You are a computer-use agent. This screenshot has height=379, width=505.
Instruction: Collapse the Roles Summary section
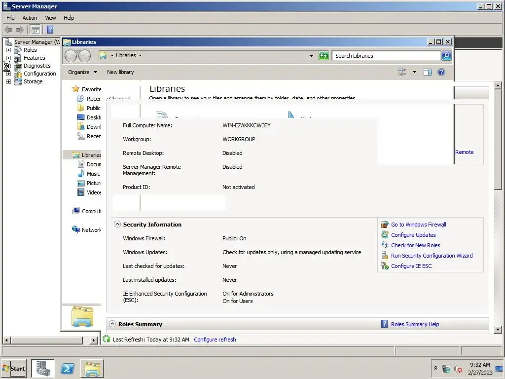click(112, 324)
